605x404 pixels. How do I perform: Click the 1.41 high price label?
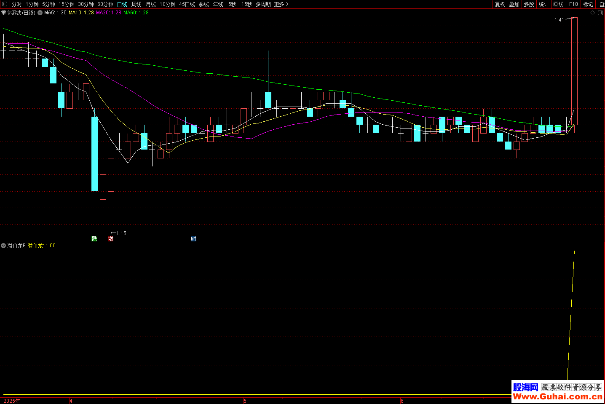559,20
